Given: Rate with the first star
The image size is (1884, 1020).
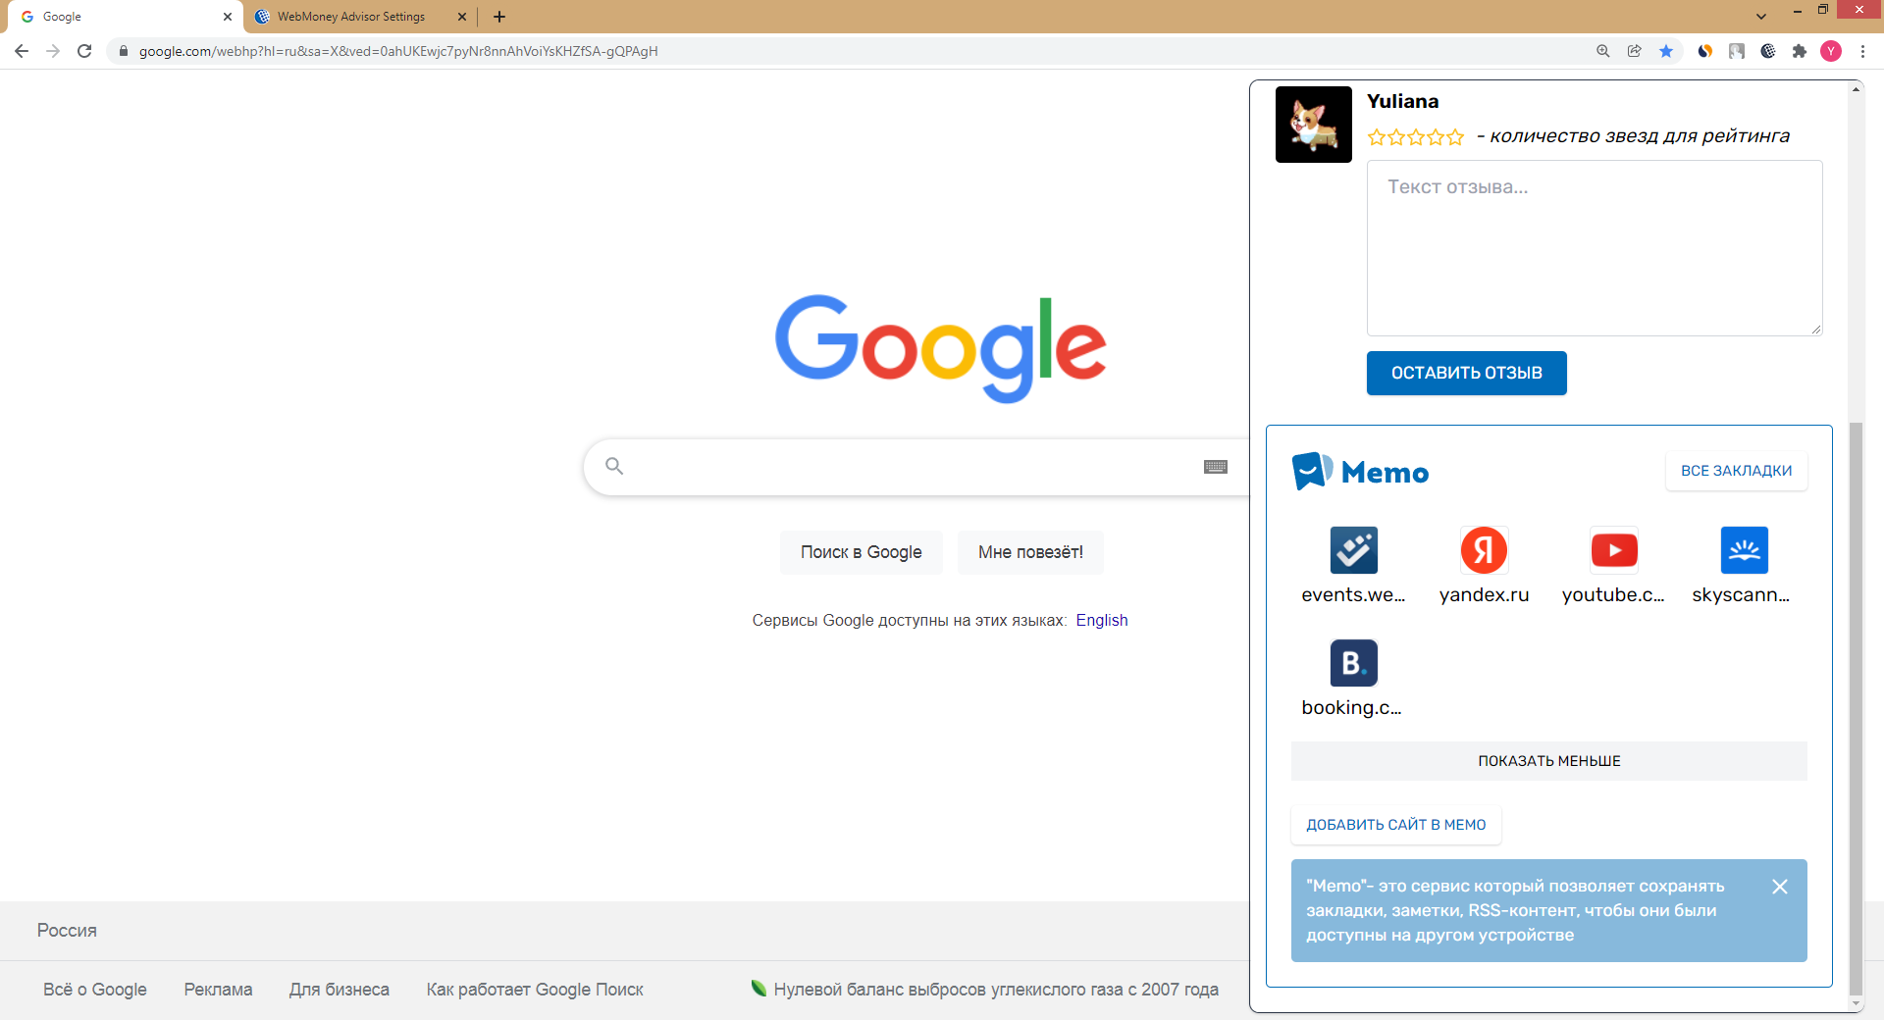Looking at the screenshot, I should pos(1377,137).
